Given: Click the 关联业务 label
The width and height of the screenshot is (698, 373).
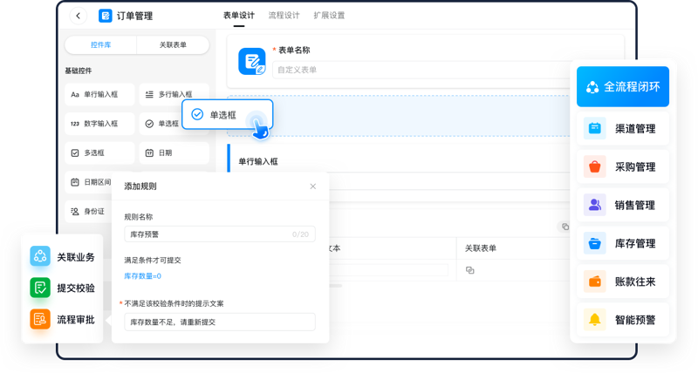Looking at the screenshot, I should click(x=76, y=257).
